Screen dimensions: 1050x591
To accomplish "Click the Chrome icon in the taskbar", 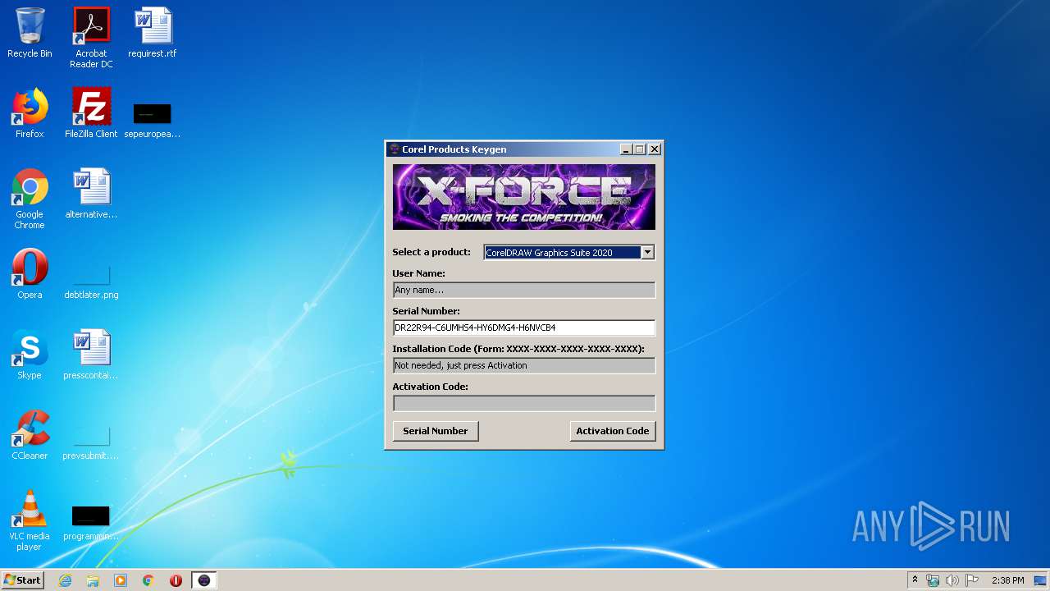I will [x=148, y=580].
